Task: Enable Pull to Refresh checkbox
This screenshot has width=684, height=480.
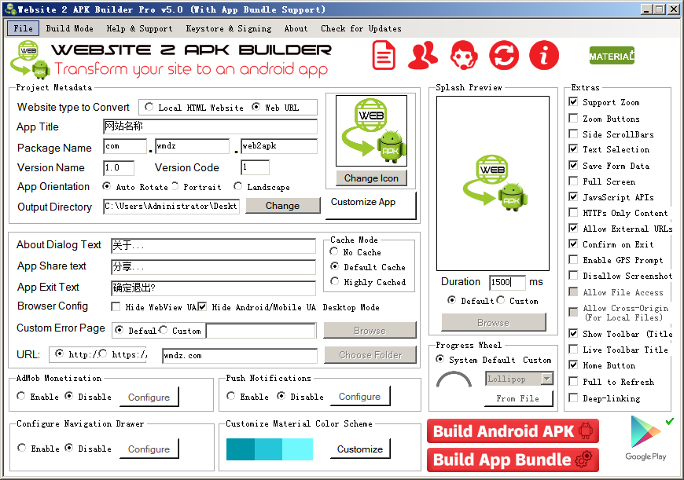Action: tap(574, 382)
